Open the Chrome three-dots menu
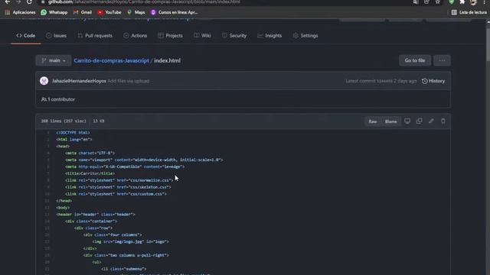490x275 pixels. click(x=484, y=2)
